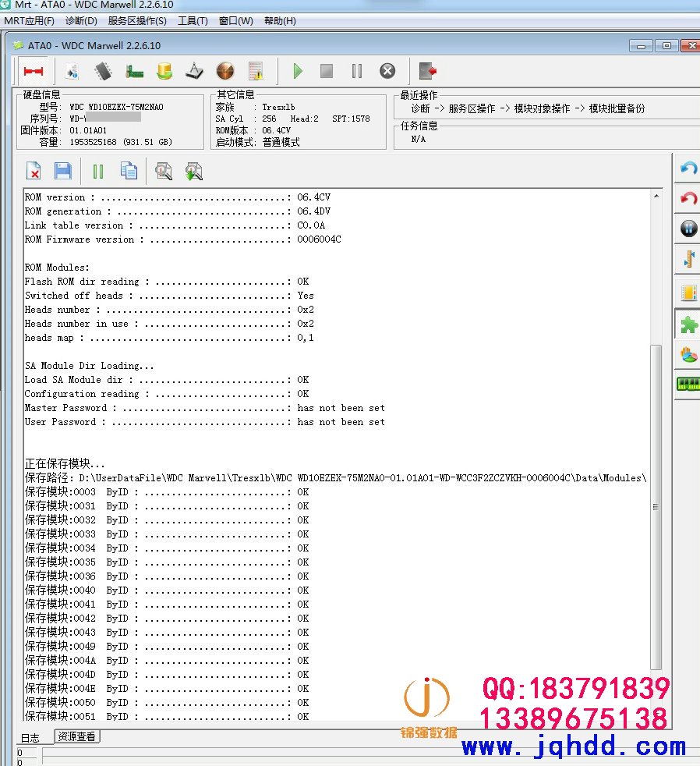700x766 pixels.
Task: Open the document-info icon in the main toolbar
Action: click(72, 71)
